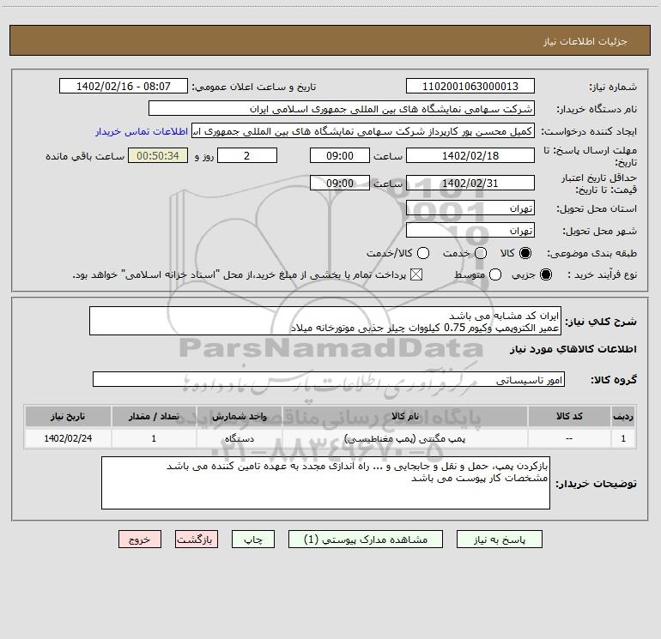The width and height of the screenshot is (661, 639).
Task: Click the price validity hour 09:00 field
Action: click(x=340, y=183)
